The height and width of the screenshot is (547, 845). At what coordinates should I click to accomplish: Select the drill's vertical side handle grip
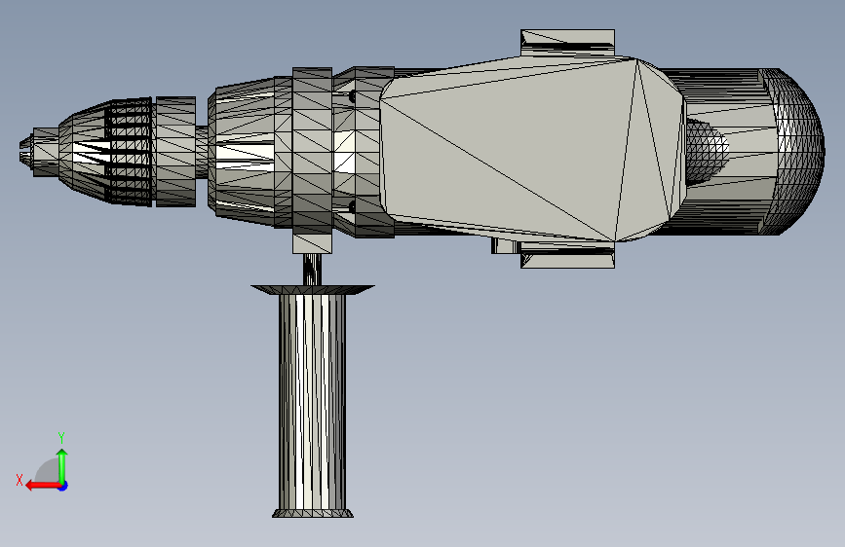(x=313, y=401)
